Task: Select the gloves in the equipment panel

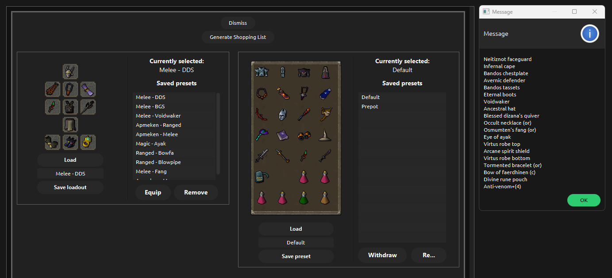Action: pyautogui.click(x=52, y=142)
